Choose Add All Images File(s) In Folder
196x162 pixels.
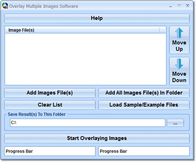pyautogui.click(x=144, y=93)
